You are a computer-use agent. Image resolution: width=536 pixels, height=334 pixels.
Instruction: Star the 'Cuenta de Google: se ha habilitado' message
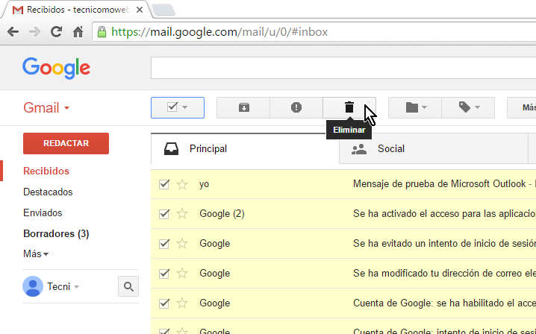click(x=182, y=303)
